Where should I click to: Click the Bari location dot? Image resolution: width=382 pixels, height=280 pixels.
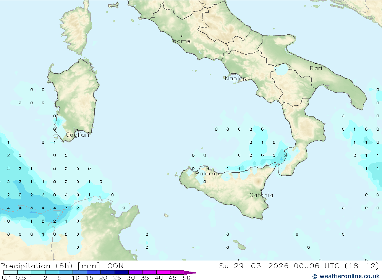(x=316, y=63)
